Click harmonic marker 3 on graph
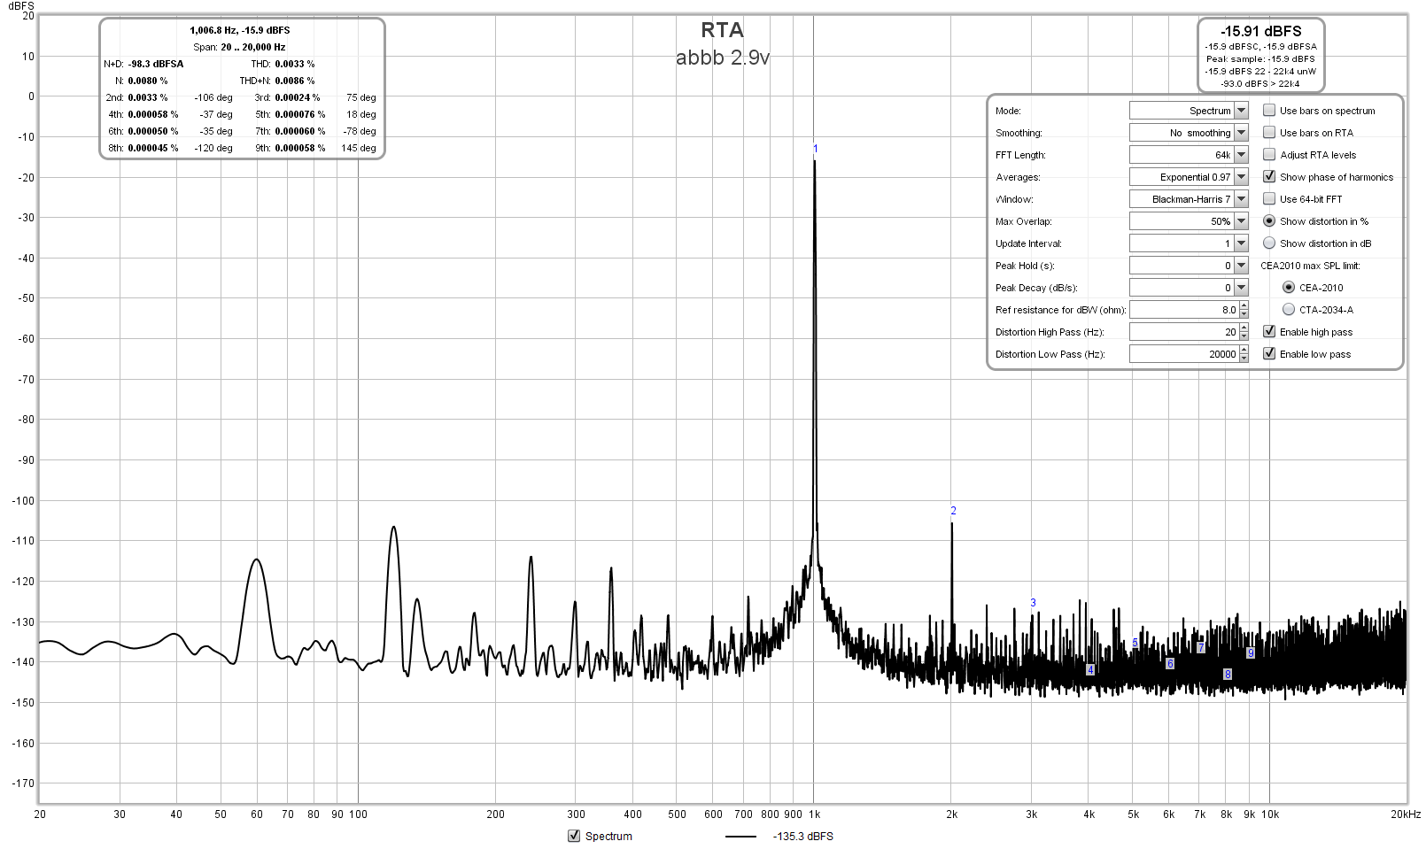Image resolution: width=1426 pixels, height=849 pixels. click(1033, 603)
